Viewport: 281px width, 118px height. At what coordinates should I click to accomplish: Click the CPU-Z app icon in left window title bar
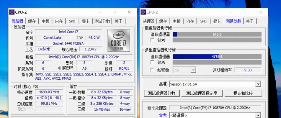tap(12, 12)
